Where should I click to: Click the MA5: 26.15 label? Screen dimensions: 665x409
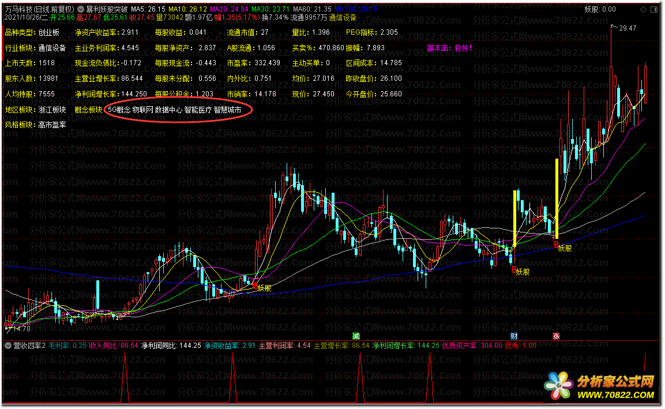pos(148,9)
